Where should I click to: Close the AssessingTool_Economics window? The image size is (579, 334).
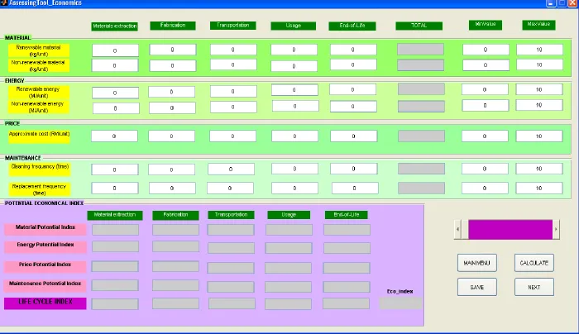coord(573,3)
